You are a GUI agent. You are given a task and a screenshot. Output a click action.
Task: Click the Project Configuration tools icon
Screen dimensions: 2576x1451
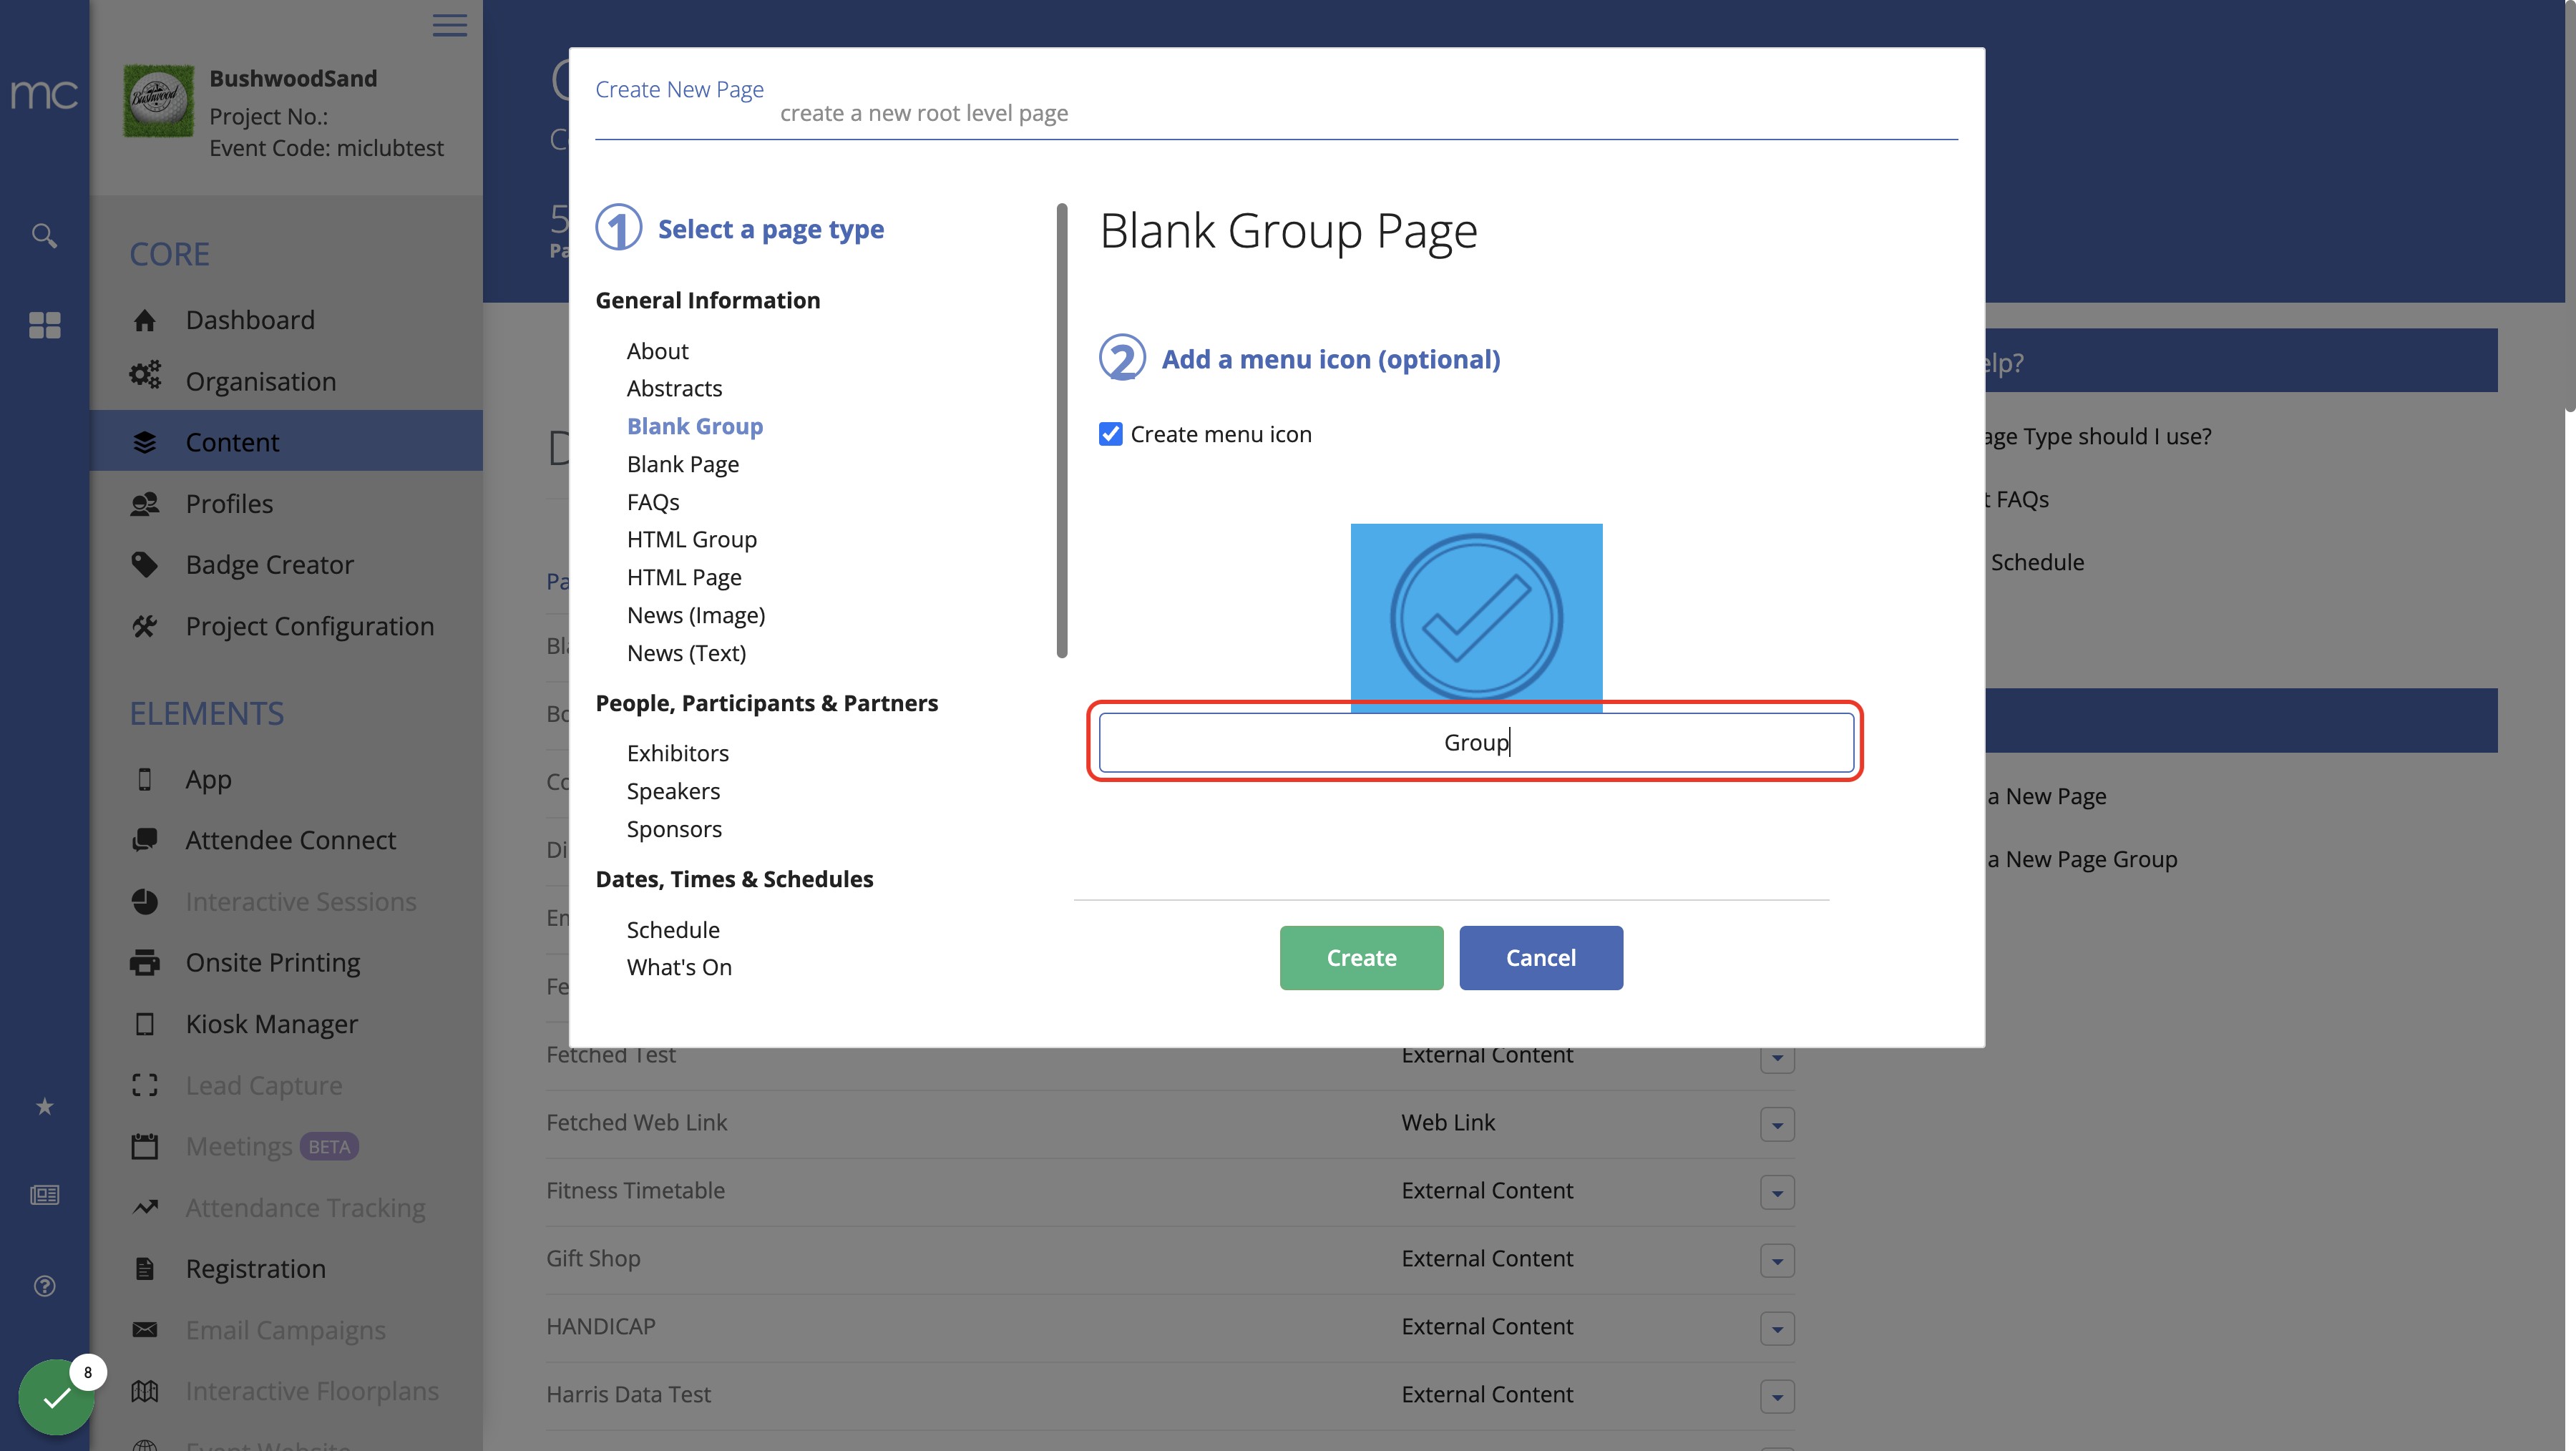click(x=145, y=626)
